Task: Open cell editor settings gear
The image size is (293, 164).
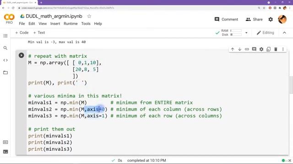Action: tap(261, 49)
